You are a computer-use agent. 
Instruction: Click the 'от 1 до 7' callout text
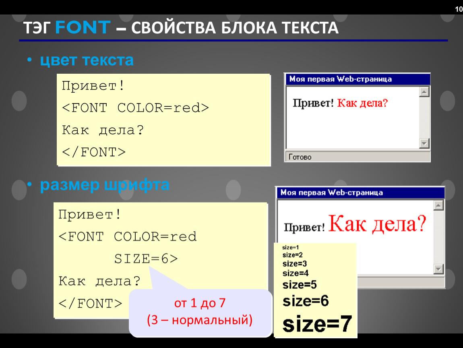coord(200,303)
